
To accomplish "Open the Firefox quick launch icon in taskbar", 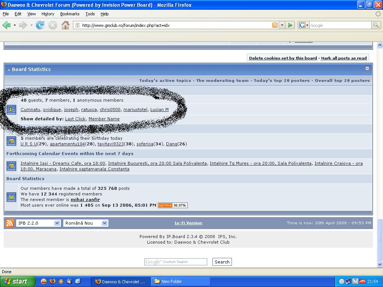I will coord(52,281).
